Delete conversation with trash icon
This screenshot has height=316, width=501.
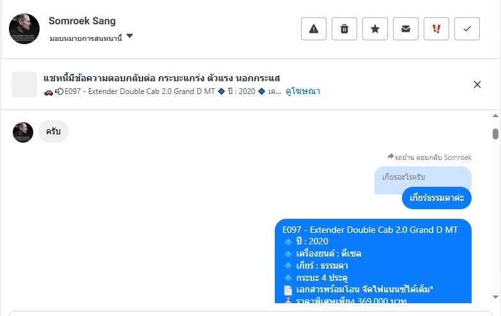click(344, 29)
